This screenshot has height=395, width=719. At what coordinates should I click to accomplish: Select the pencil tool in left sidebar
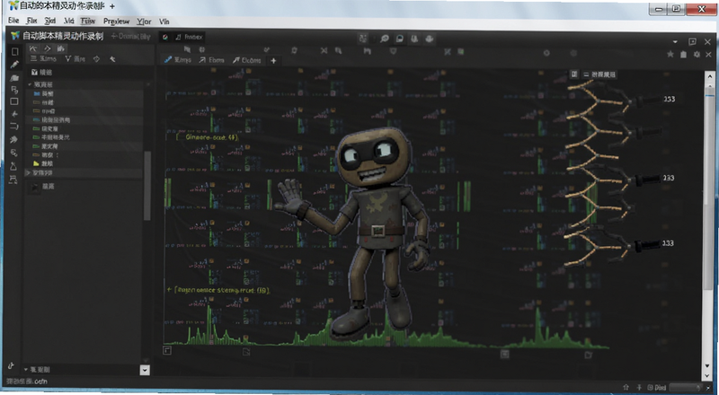click(x=14, y=65)
